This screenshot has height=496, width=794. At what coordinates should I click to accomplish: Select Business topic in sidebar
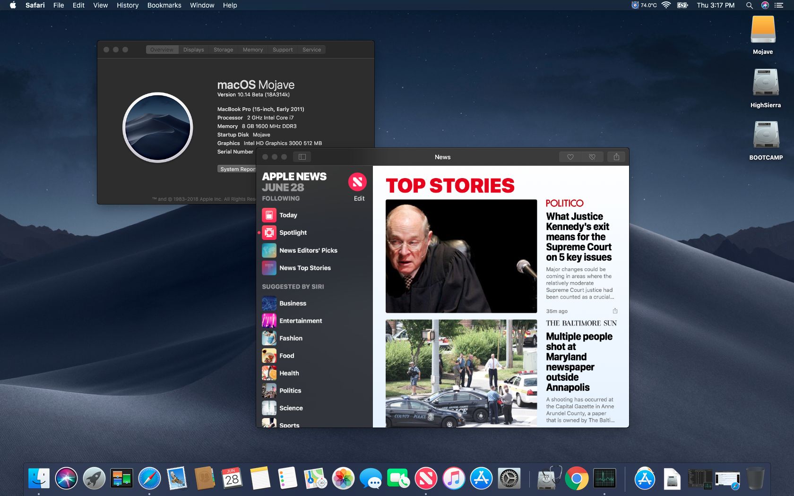[314, 303]
